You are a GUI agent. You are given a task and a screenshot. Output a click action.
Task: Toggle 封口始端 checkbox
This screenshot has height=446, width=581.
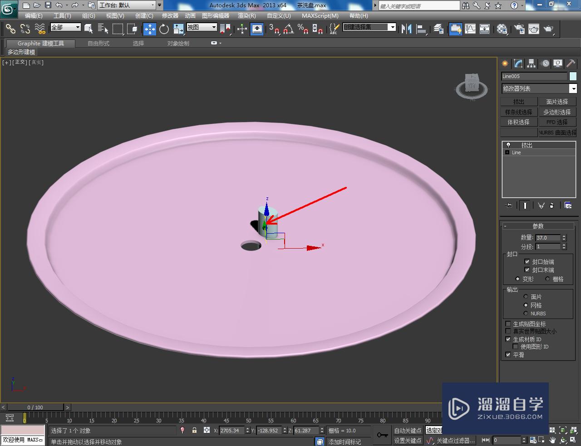tap(527, 261)
